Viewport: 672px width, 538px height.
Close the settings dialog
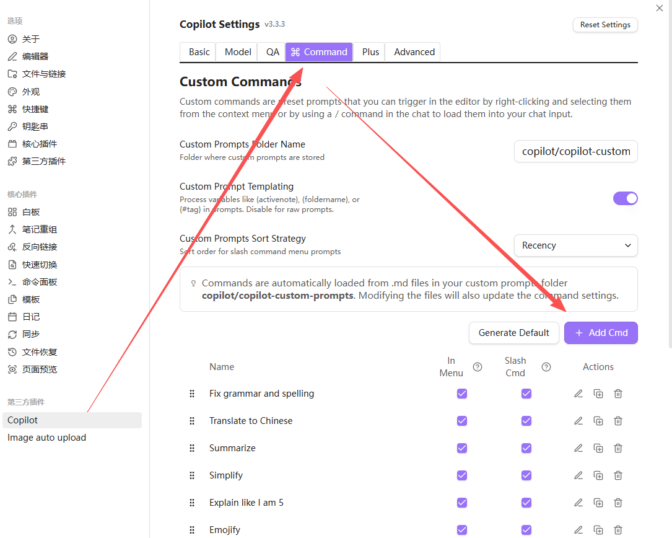pyautogui.click(x=659, y=8)
